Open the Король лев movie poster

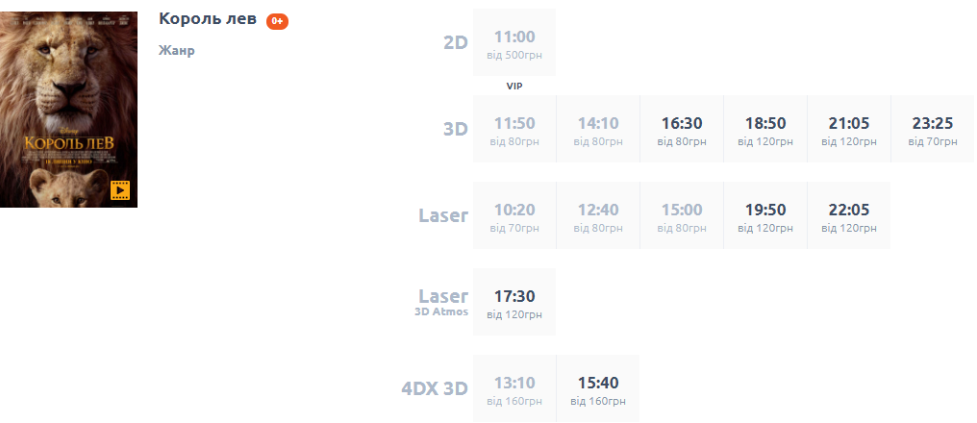[x=68, y=96]
